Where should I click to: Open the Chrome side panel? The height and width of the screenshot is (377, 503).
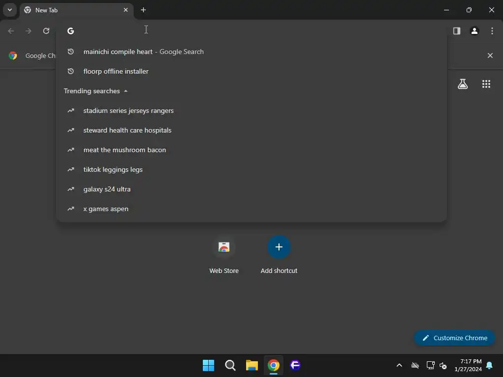456,31
